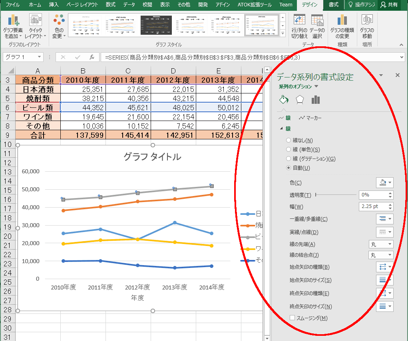The height and width of the screenshot is (341, 408).
Task: Select the 系列のオプション bar chart icon
Action: coord(316,99)
